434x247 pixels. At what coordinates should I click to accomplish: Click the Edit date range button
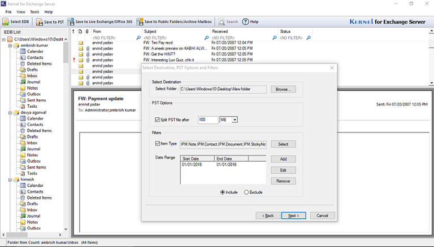click(x=283, y=170)
